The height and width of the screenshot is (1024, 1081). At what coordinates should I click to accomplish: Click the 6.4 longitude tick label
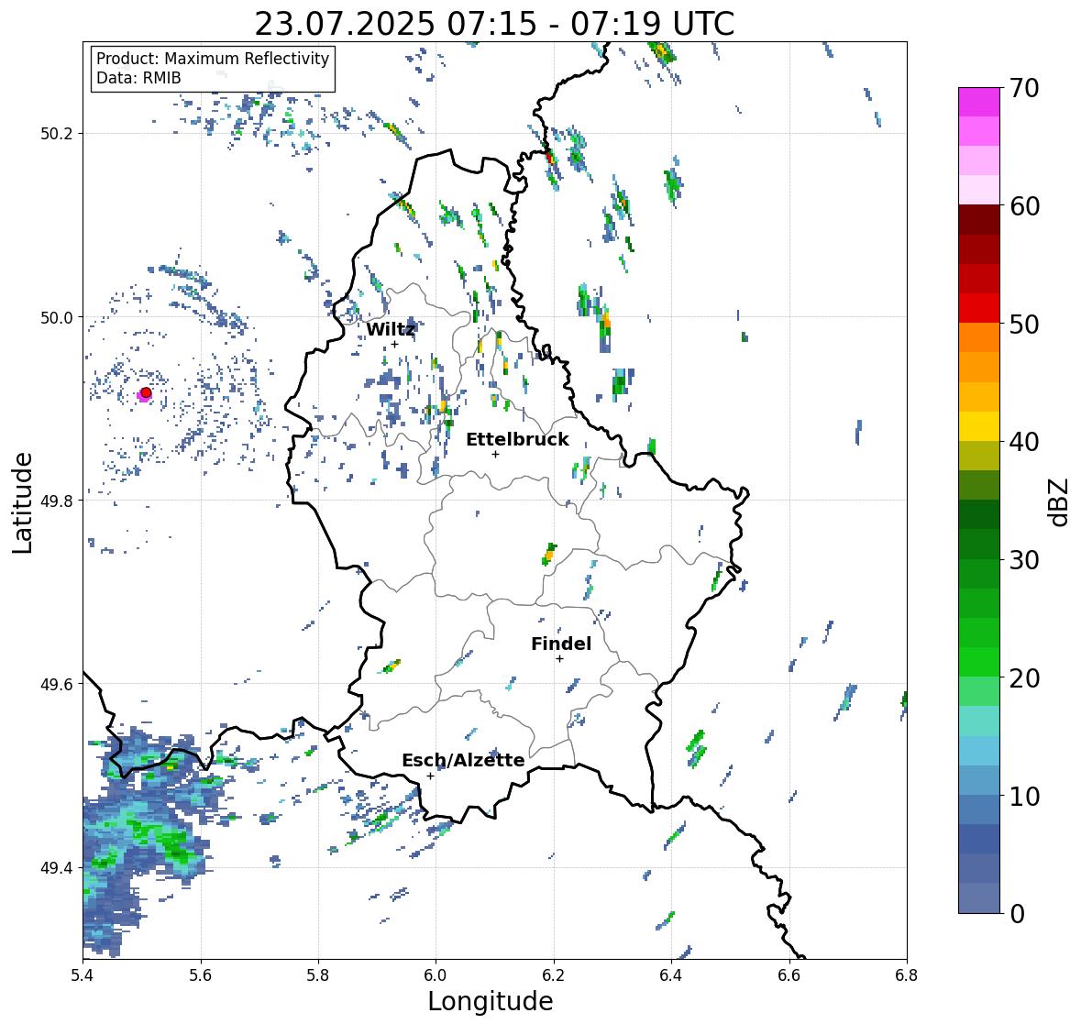click(x=671, y=975)
